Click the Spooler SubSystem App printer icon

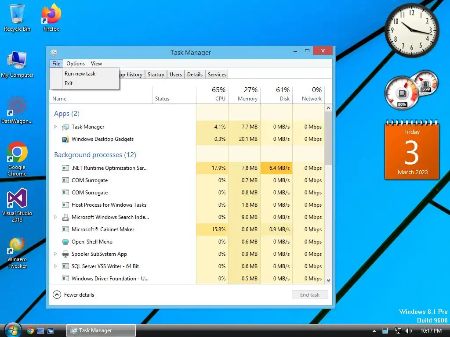click(65, 254)
